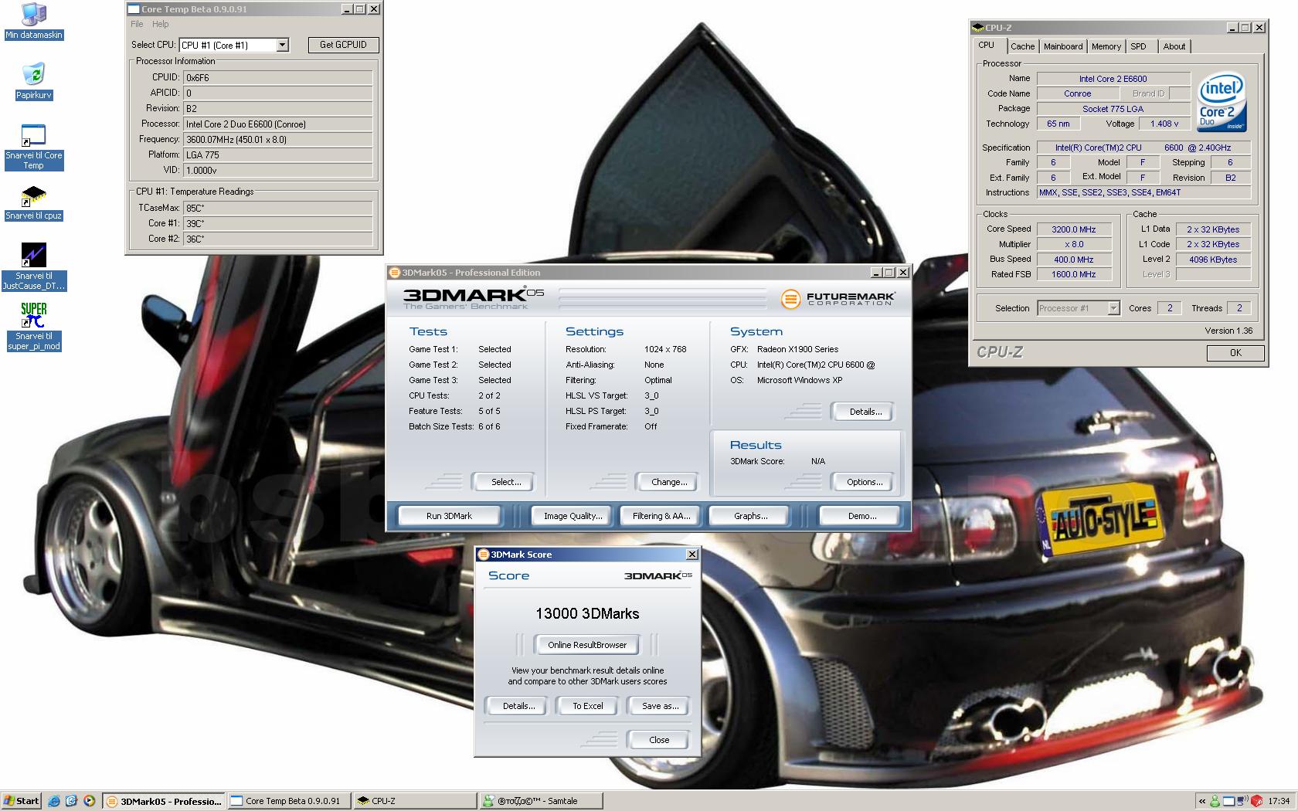The width and height of the screenshot is (1298, 811).
Task: Switch to Core Temp Beta taskbar button
Action: 289,801
